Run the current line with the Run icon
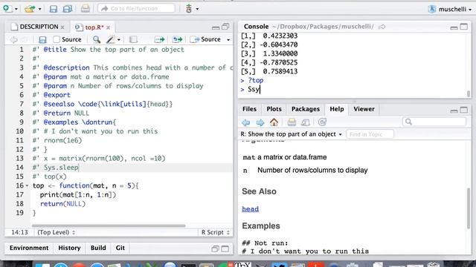Image resolution: width=476 pixels, height=267 pixels. (x=159, y=39)
